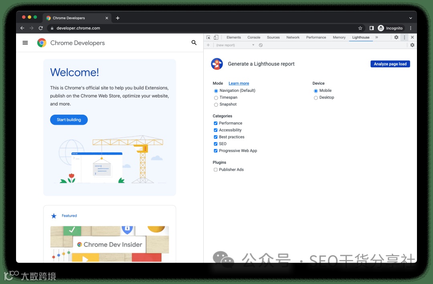
Task: Open Chrome three-dot menu
Action: coord(411,28)
